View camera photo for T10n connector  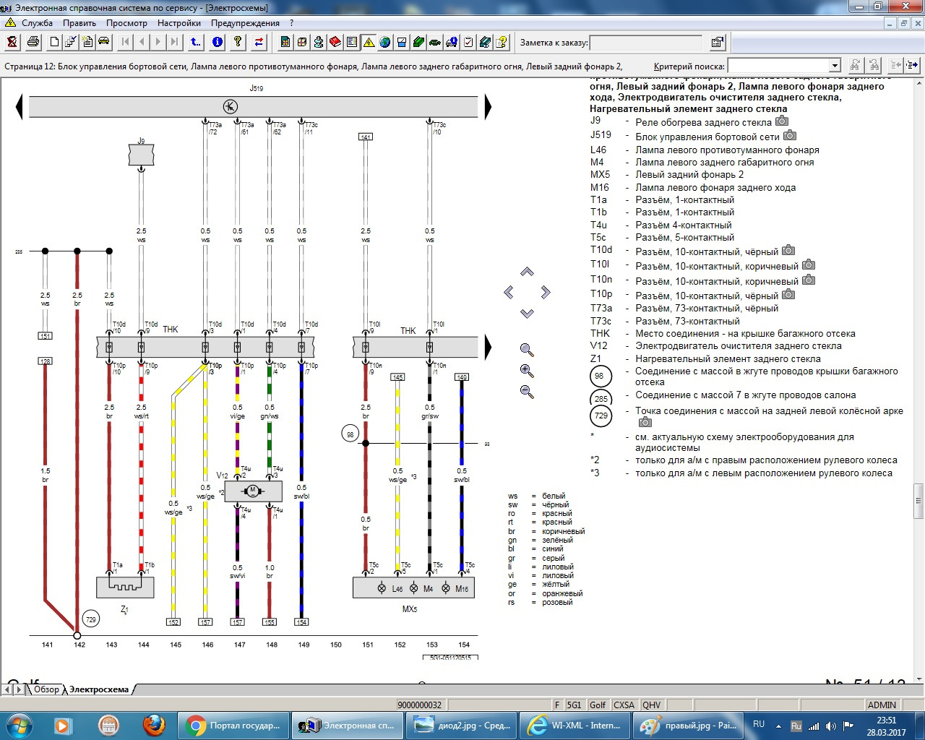coord(809,280)
